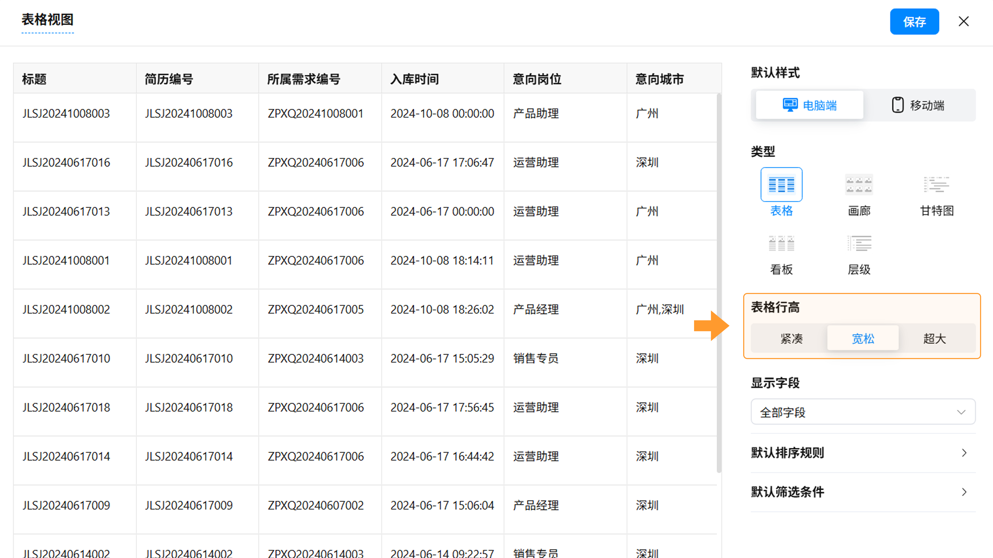Set table row height to 宽松
The width and height of the screenshot is (993, 558).
coord(863,338)
